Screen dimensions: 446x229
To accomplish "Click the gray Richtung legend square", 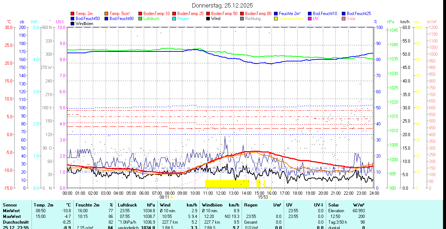I will (242, 19).
